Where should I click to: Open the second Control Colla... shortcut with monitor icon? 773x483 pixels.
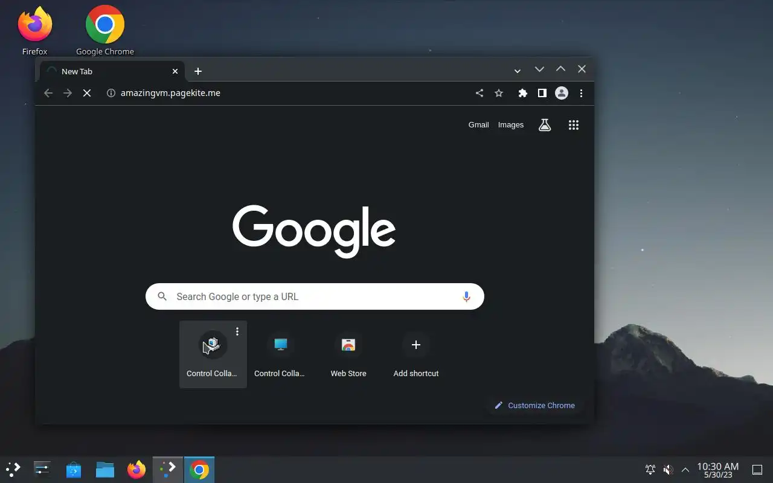click(x=280, y=354)
